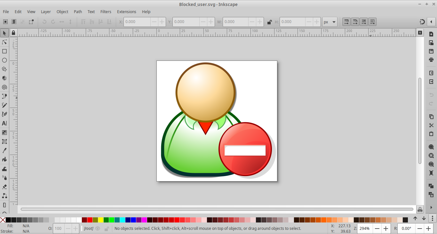Click the zoom percentage field
Viewport: 437px width, 234px height.
tap(365, 229)
